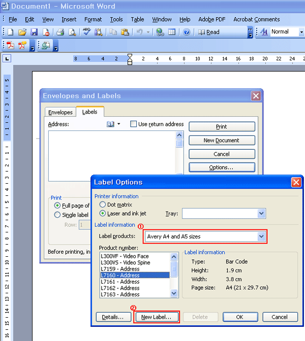Click Convert to Adobe PDF icon
This screenshot has height=341, width=305.
coord(11,45)
